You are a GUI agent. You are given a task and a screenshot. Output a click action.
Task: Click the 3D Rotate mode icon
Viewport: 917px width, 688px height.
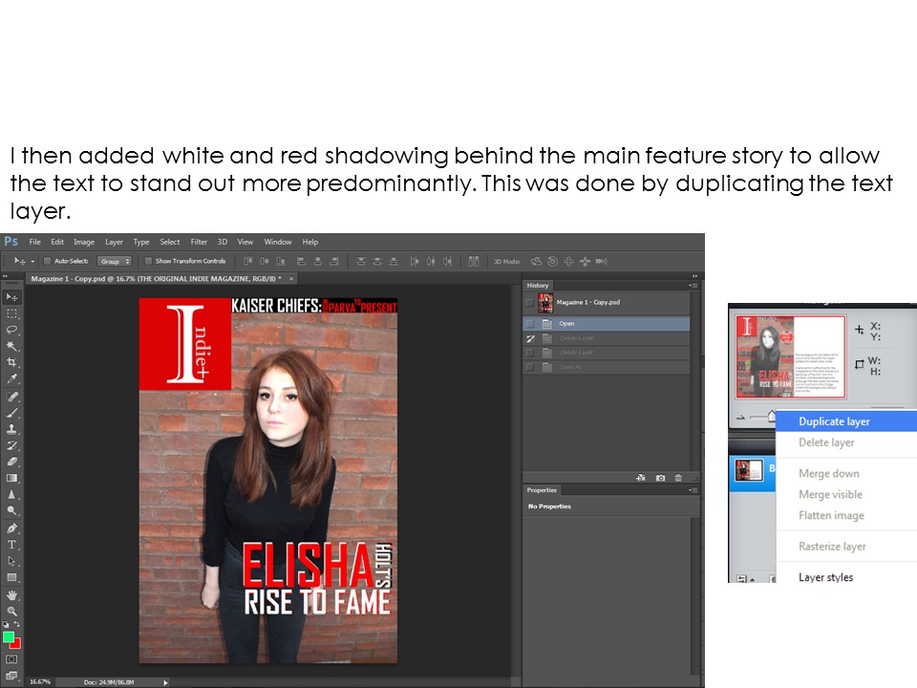pyautogui.click(x=536, y=261)
